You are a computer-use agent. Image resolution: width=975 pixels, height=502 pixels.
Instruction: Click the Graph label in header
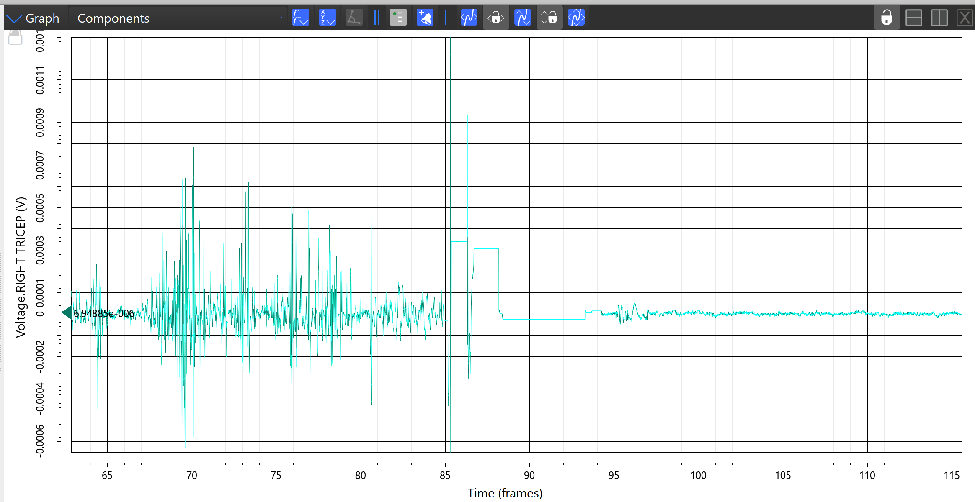click(x=42, y=18)
